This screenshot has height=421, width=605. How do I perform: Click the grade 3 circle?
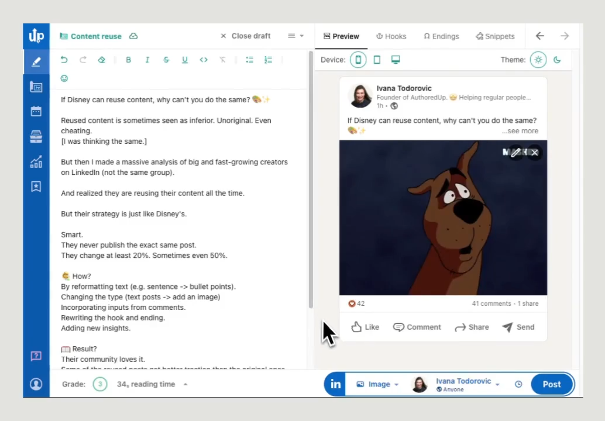pos(100,384)
